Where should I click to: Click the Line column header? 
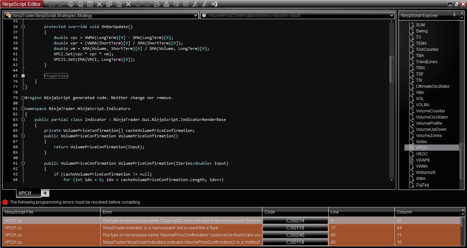coord(361,212)
